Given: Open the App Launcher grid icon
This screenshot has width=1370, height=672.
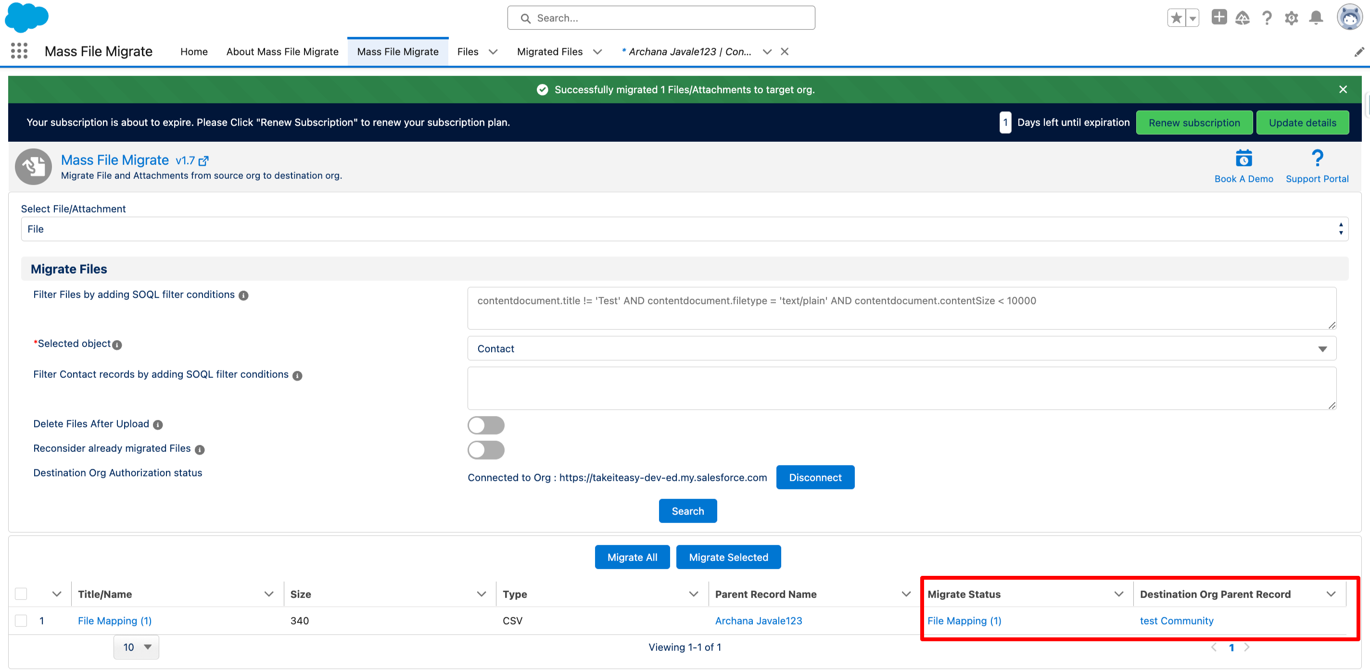Looking at the screenshot, I should point(19,51).
